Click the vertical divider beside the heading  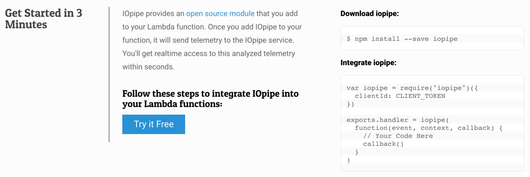[x=109, y=75]
